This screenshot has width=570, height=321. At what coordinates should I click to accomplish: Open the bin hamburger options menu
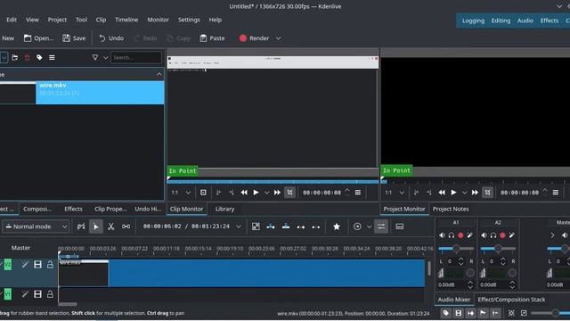pyautogui.click(x=52, y=57)
